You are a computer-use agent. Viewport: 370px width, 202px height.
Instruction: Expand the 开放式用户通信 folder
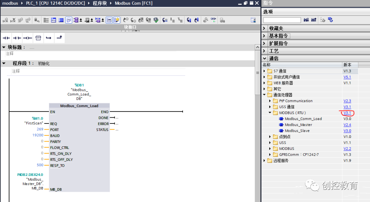click(x=264, y=77)
